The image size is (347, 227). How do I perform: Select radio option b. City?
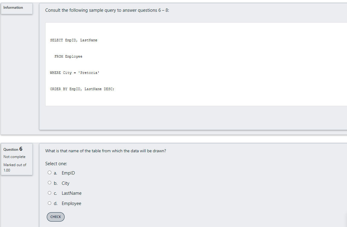(x=49, y=182)
